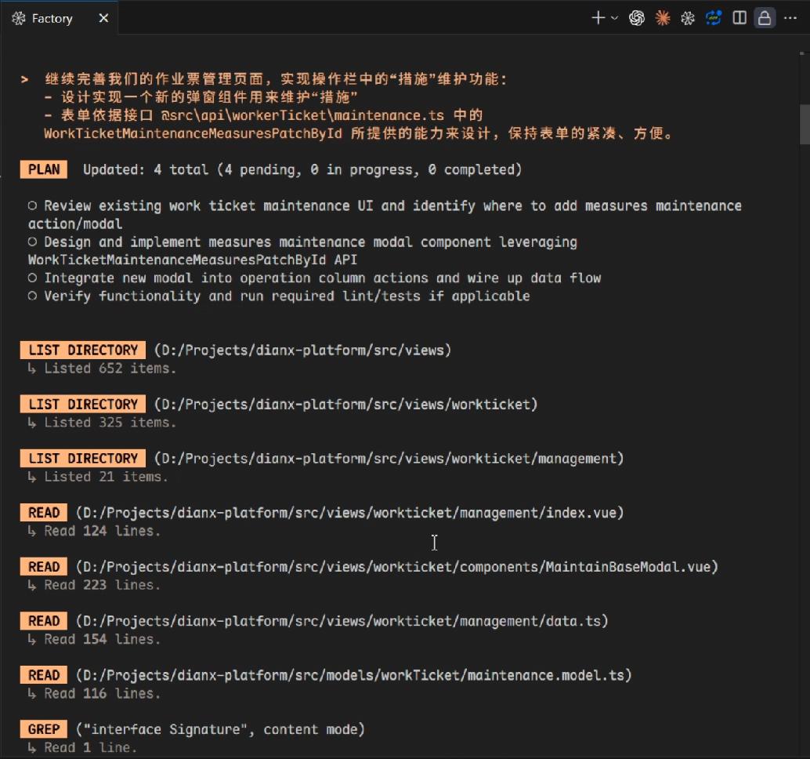Click the @src\api\workerTicket\maintenance.ts reference
810x759 pixels.
pos(302,115)
